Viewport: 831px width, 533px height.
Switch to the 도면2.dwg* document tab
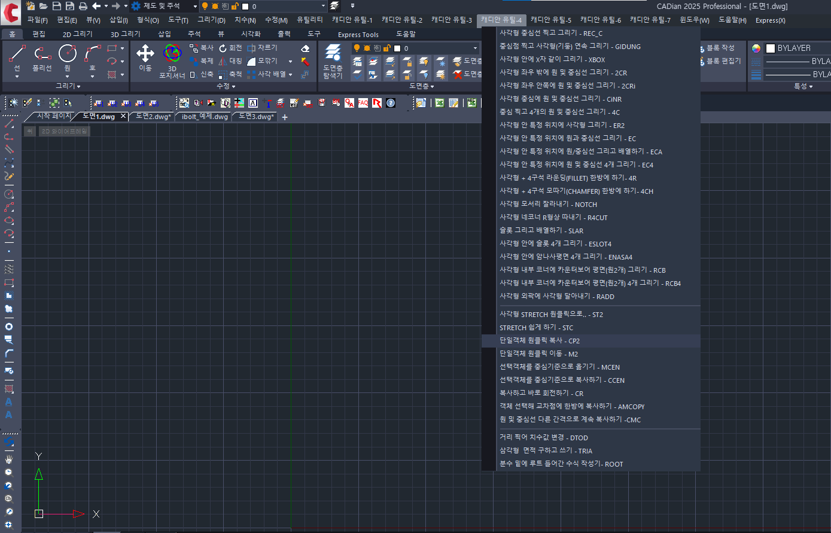pyautogui.click(x=153, y=117)
